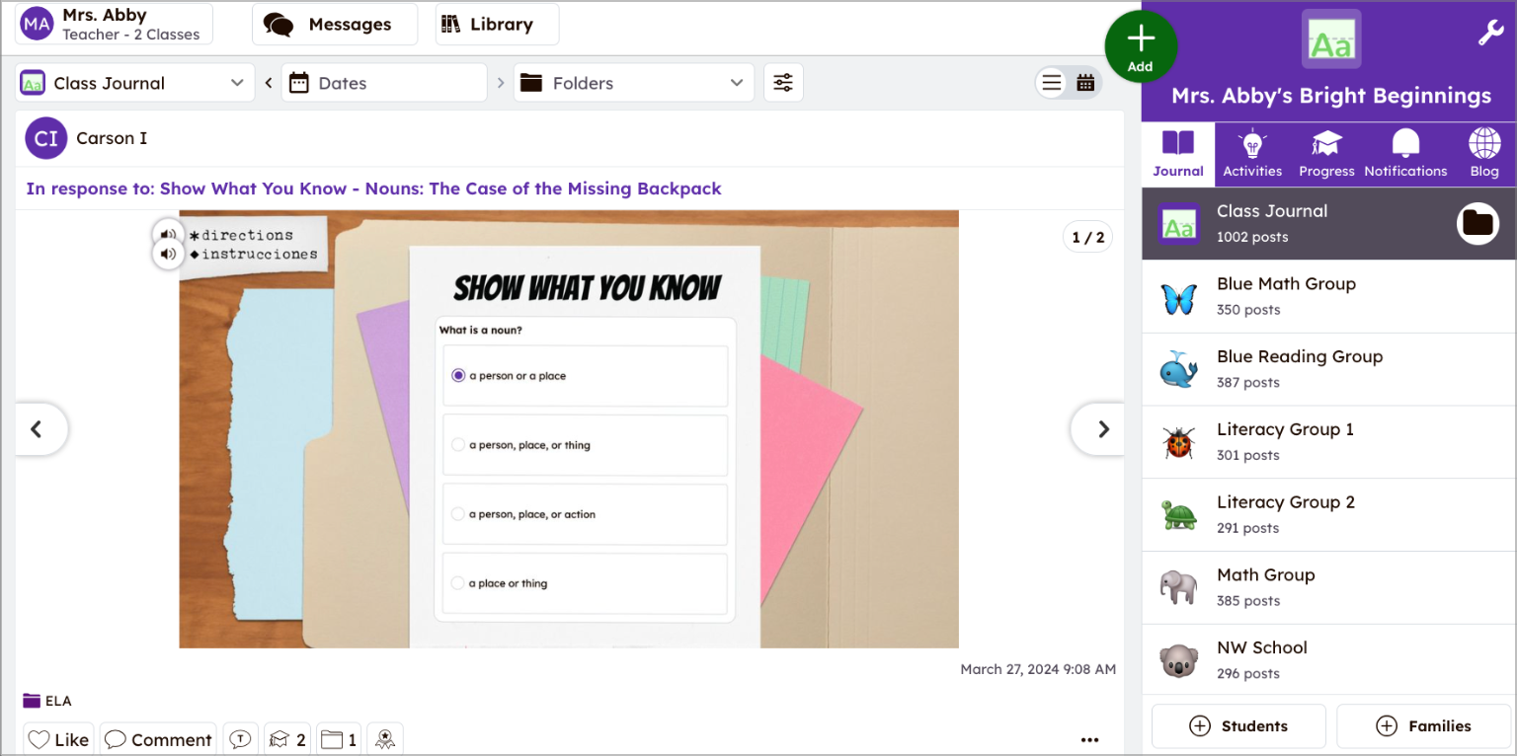
Task: Open the Library section
Action: (496, 23)
